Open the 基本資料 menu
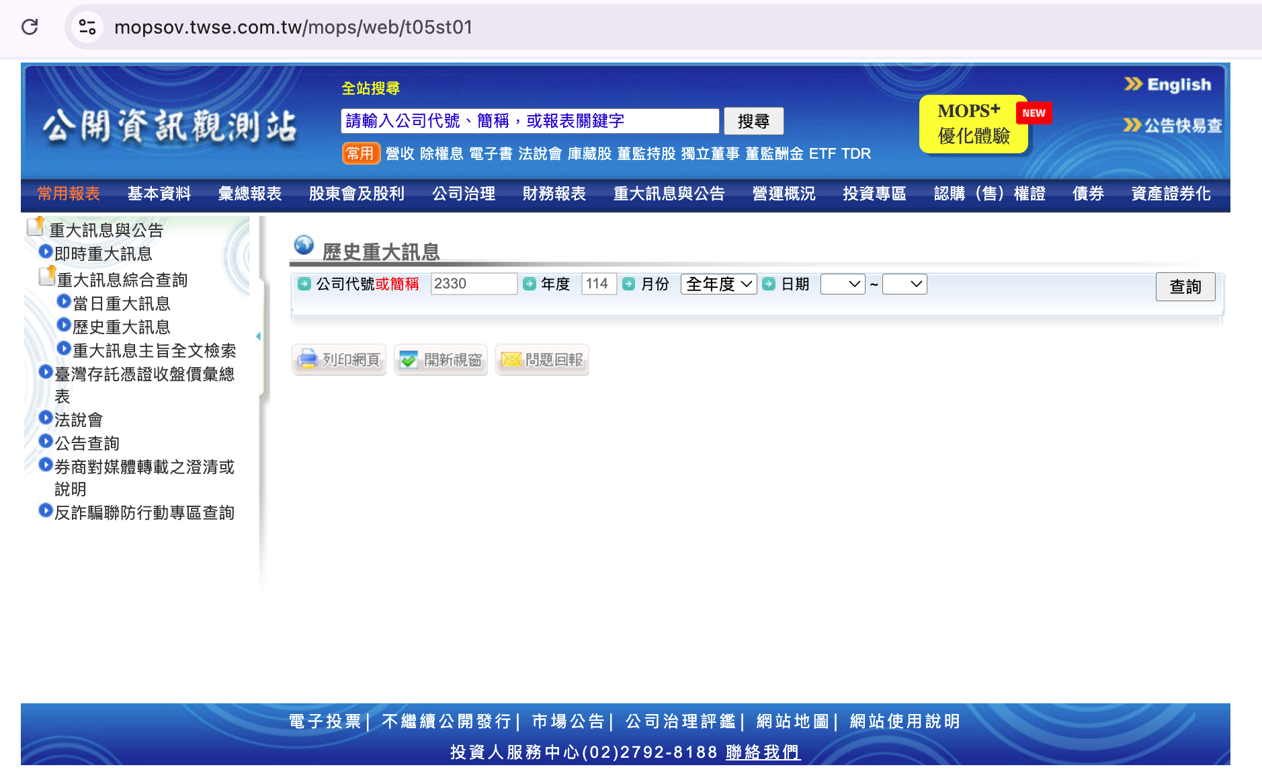1262x784 pixels. click(x=159, y=194)
